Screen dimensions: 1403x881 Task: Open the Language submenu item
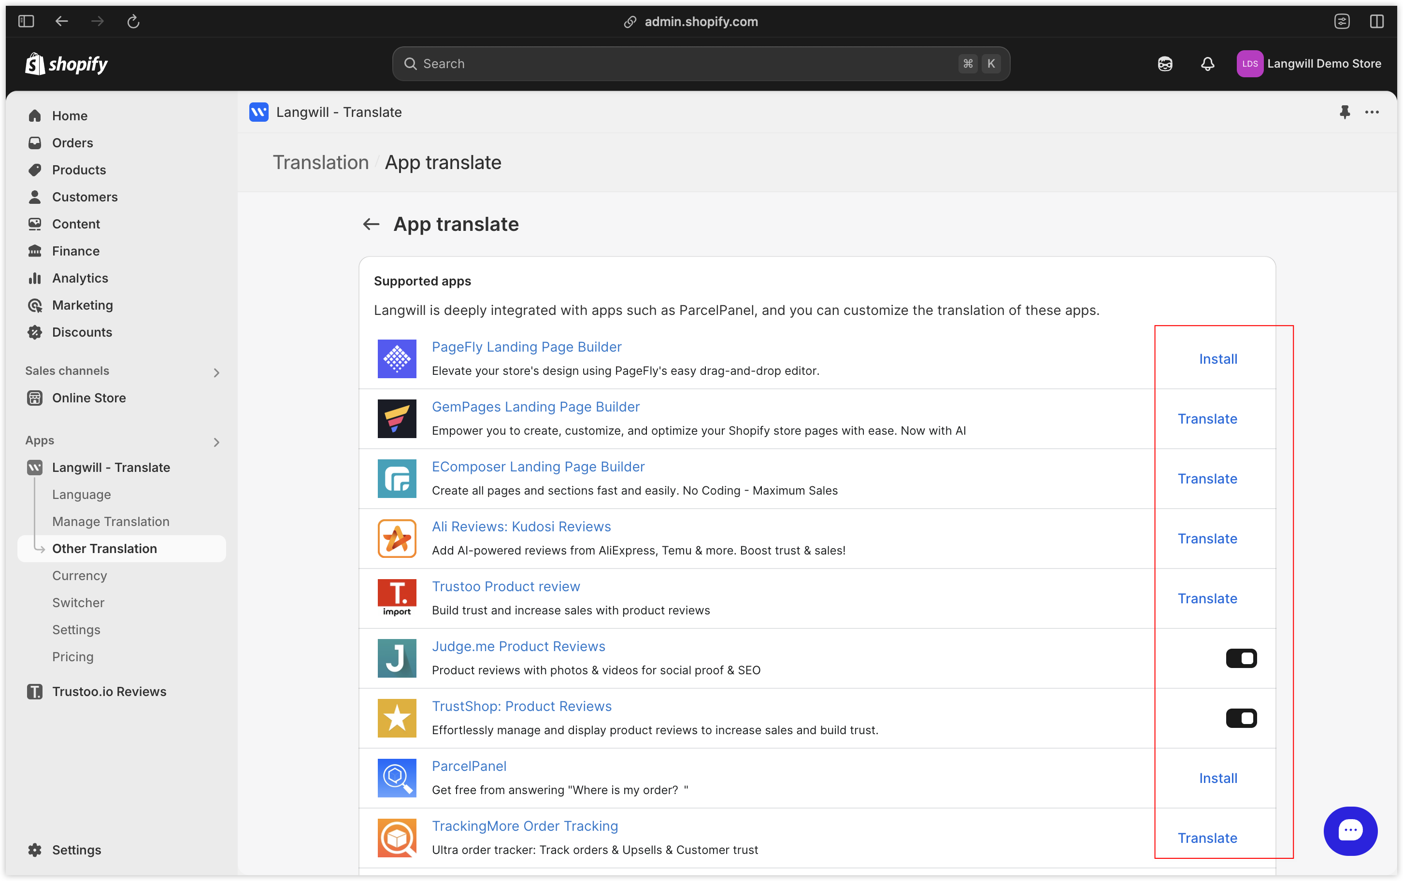pyautogui.click(x=122, y=495)
